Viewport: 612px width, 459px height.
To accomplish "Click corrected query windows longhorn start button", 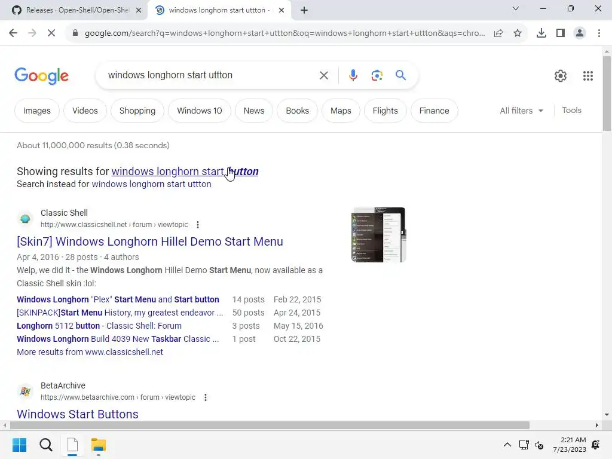I will coord(185,172).
